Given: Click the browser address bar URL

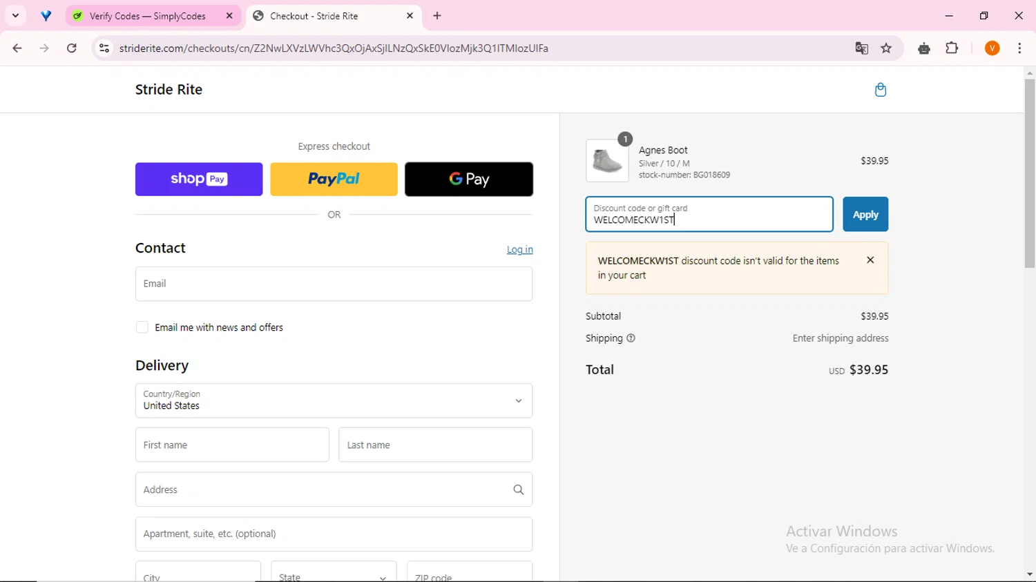Looking at the screenshot, I should tap(334, 48).
